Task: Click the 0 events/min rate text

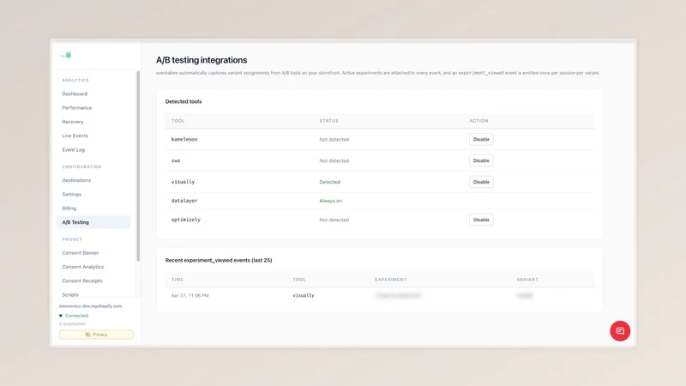Action: [72, 324]
